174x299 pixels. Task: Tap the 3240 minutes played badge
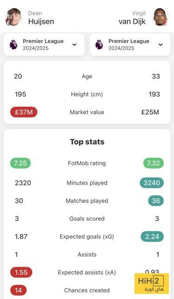click(x=152, y=183)
